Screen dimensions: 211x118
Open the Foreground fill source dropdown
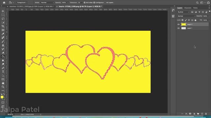[22, 3]
